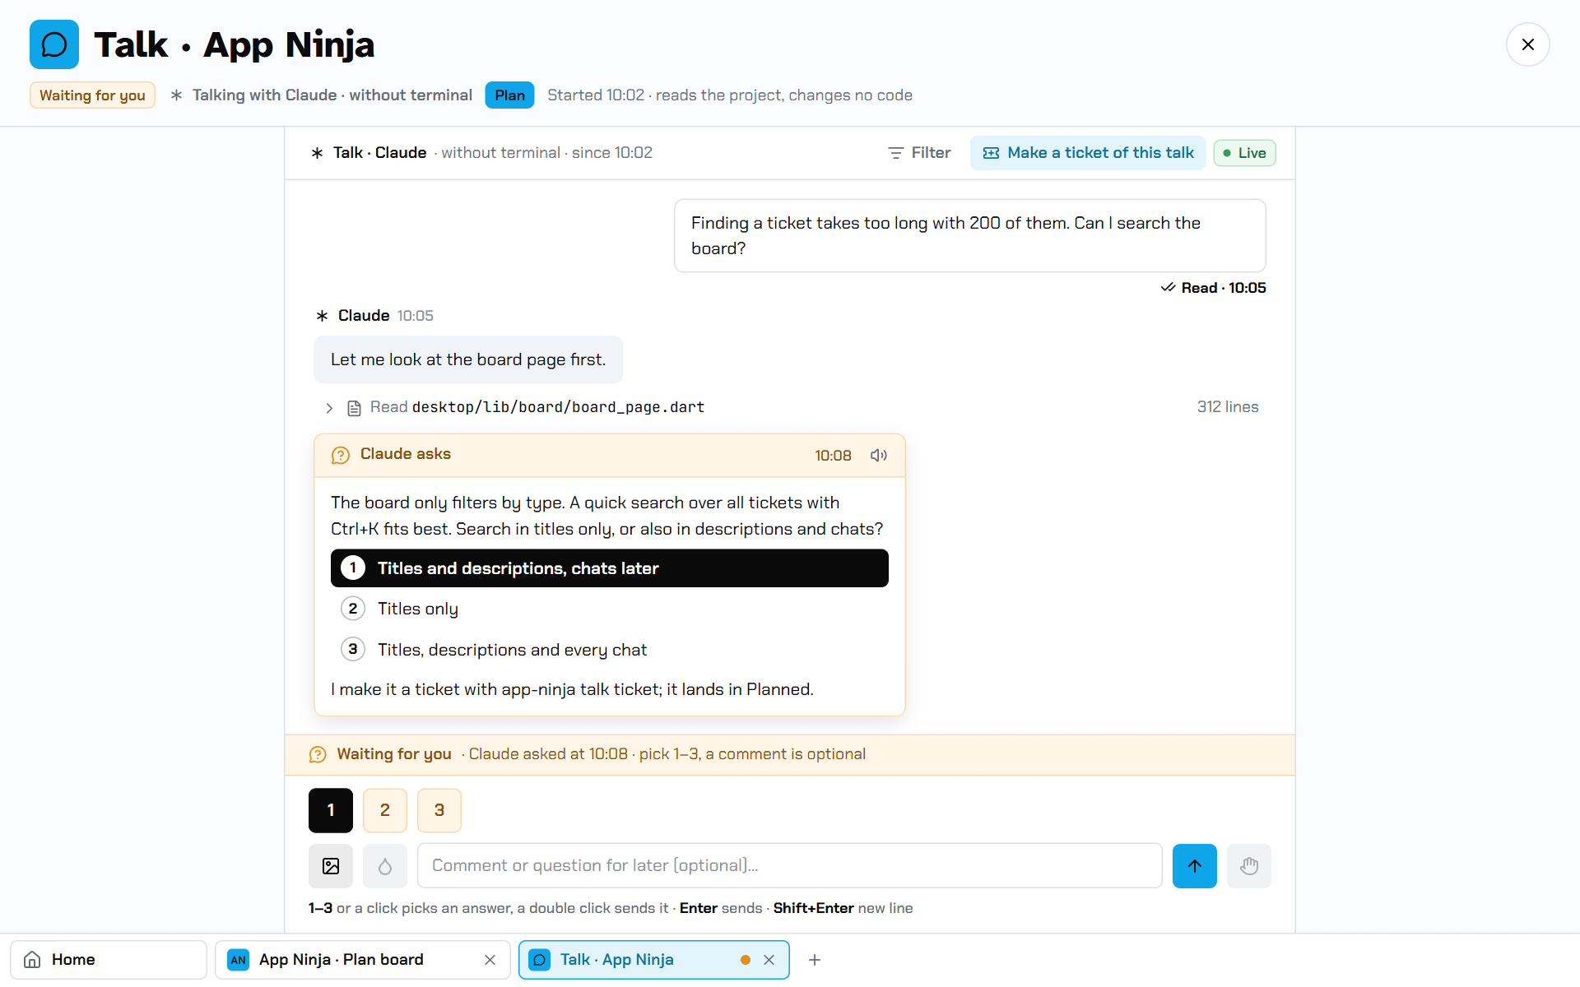The image size is (1580, 987).
Task: Attach an image with the picture icon
Action: click(x=331, y=866)
